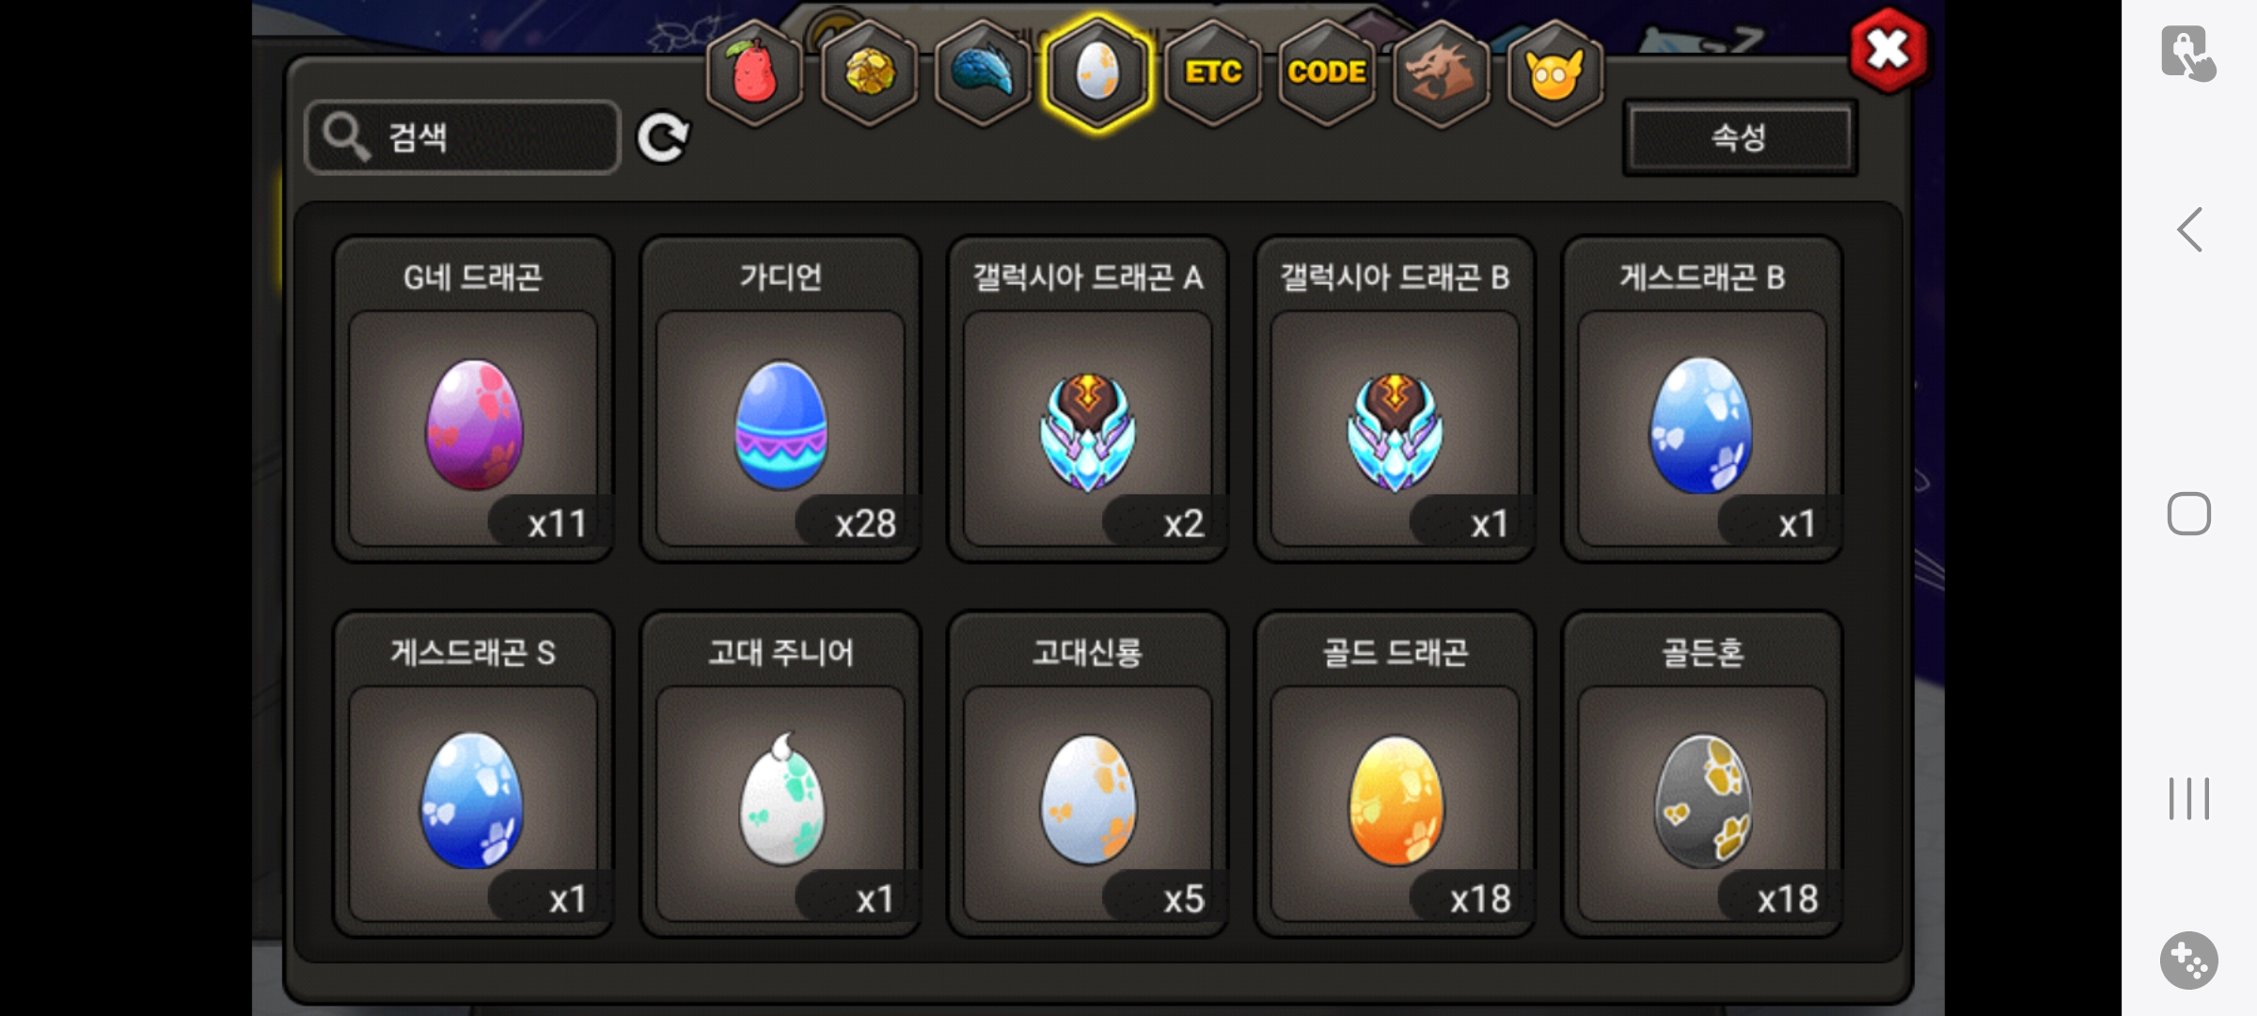Open the CODE category tab
The height and width of the screenshot is (1016, 2257).
click(x=1327, y=73)
